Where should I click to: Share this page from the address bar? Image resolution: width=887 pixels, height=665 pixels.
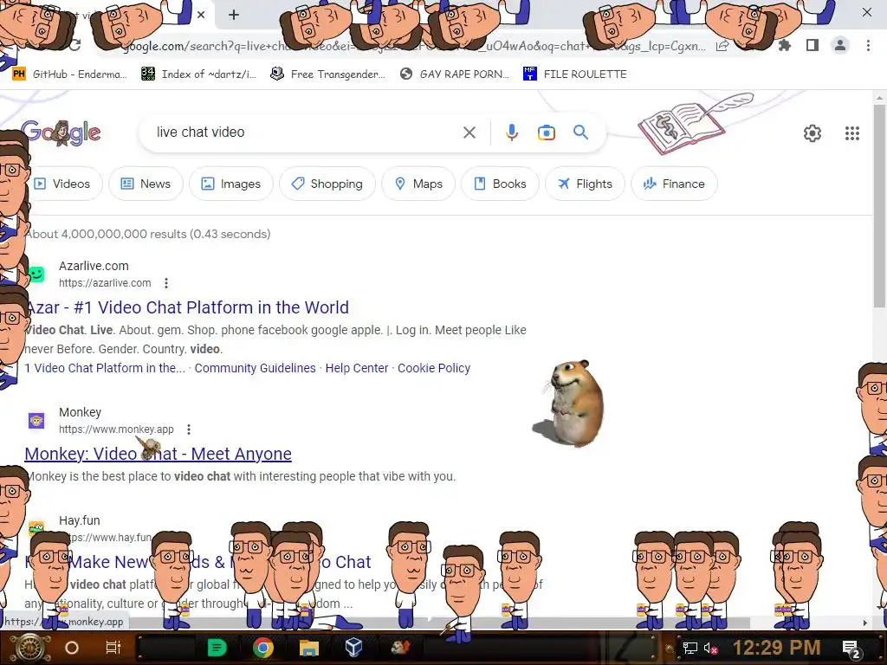coord(722,46)
